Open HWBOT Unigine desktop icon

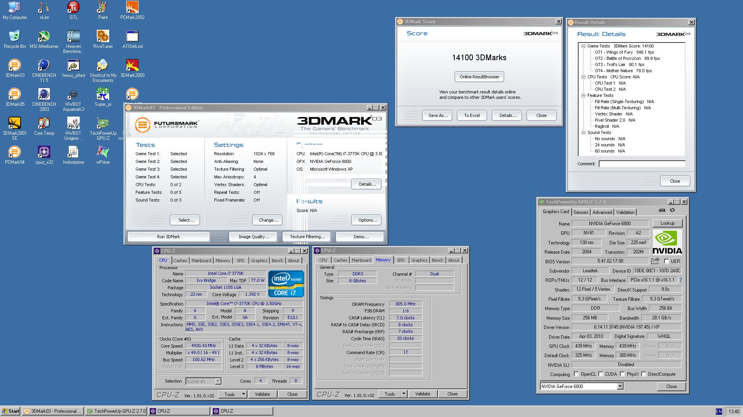[x=74, y=129]
